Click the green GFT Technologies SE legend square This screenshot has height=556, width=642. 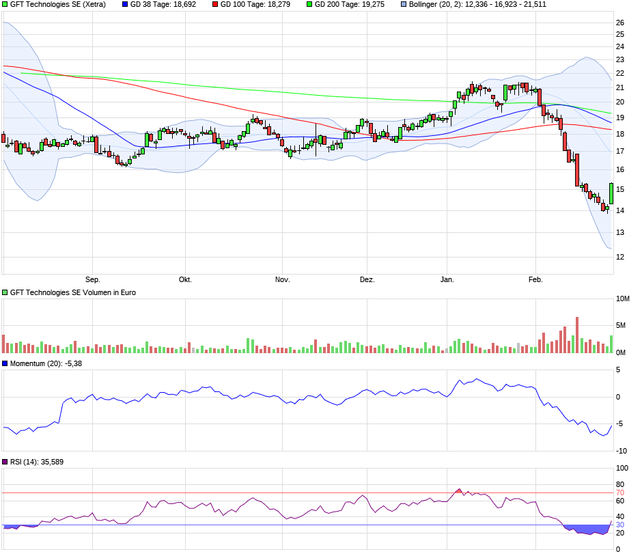[x=5, y=4]
